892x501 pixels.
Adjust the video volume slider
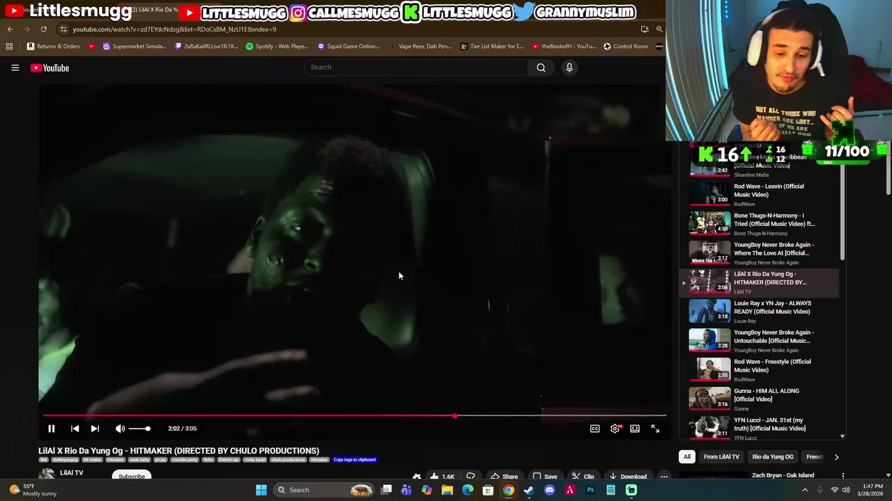pyautogui.click(x=139, y=429)
